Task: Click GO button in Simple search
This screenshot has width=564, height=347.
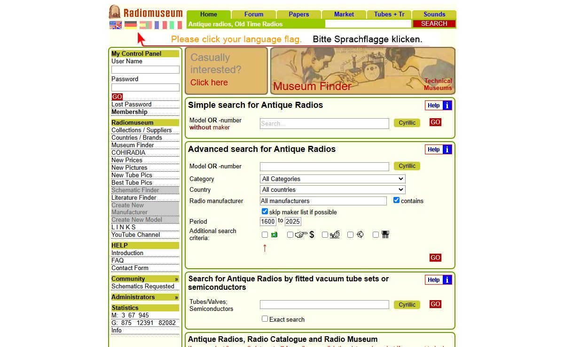Action: (x=435, y=122)
